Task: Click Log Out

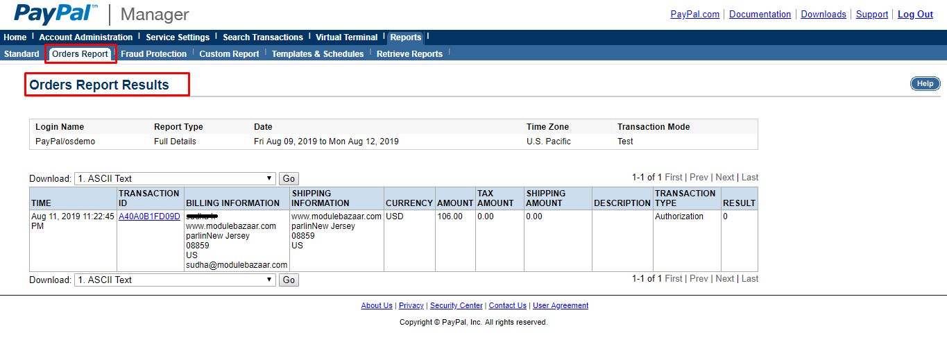Action: [x=916, y=15]
